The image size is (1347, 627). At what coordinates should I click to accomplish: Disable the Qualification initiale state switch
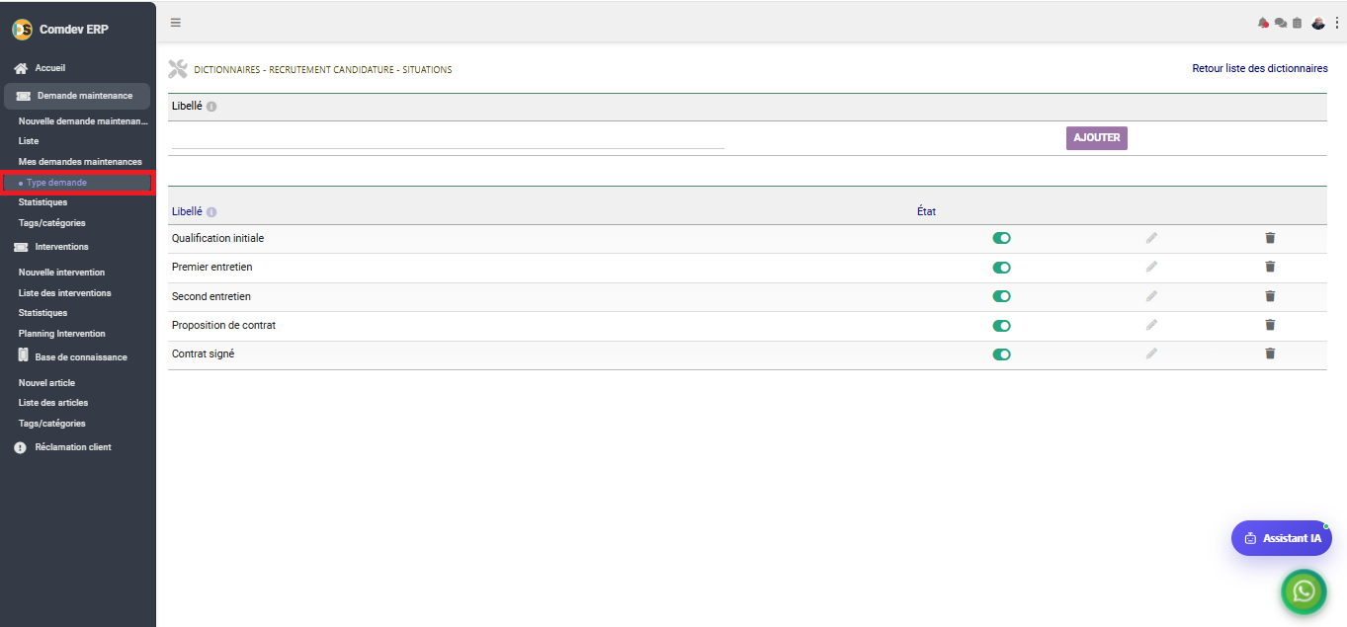click(1002, 238)
